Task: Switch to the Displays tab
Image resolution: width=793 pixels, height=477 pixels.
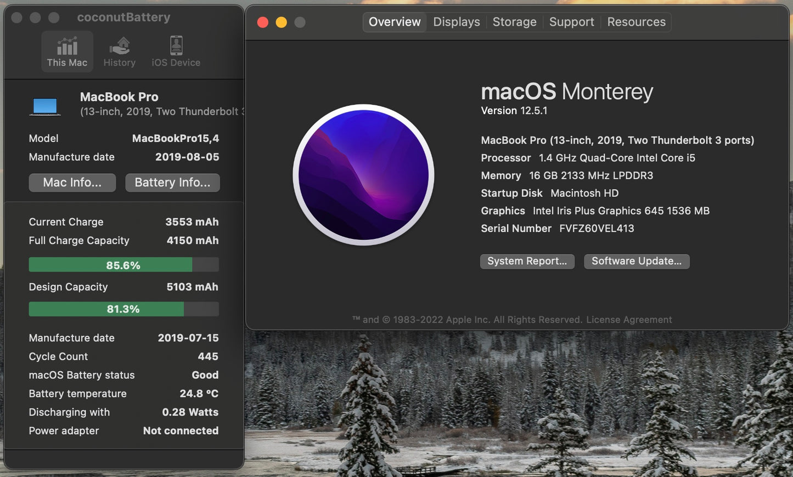Action: pos(456,22)
